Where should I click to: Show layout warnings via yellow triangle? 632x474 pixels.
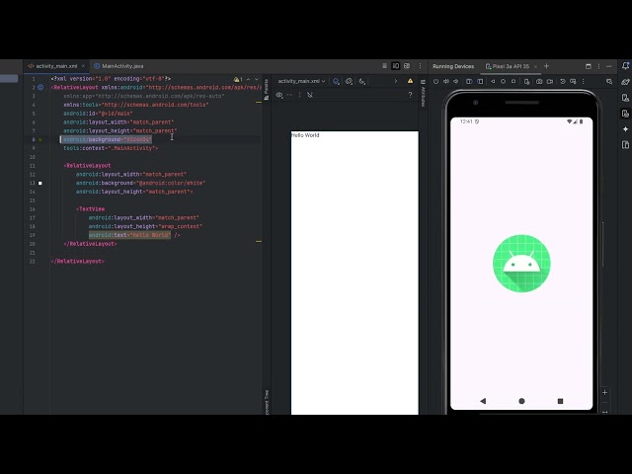tap(410, 81)
